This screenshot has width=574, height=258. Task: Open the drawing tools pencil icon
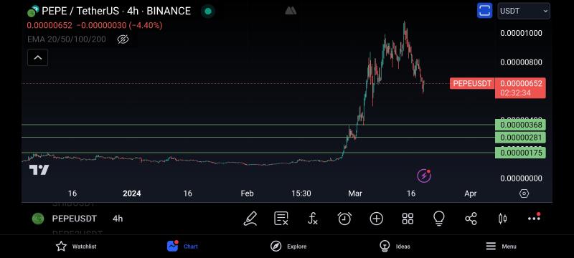tap(250, 219)
